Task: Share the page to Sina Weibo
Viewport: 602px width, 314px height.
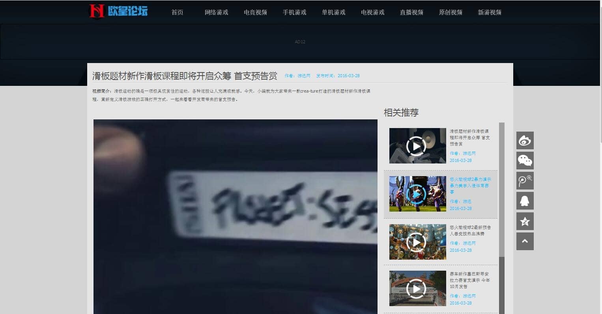Action: point(525,140)
